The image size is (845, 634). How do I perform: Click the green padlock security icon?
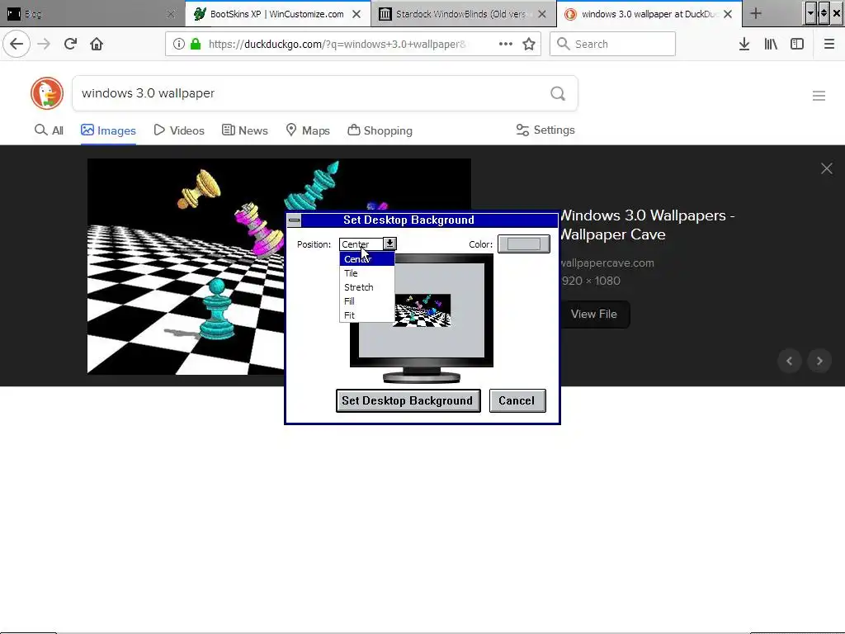(196, 44)
